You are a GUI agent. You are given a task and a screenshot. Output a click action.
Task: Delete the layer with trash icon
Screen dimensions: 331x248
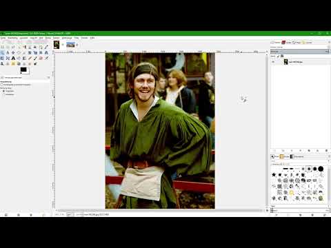point(326,151)
